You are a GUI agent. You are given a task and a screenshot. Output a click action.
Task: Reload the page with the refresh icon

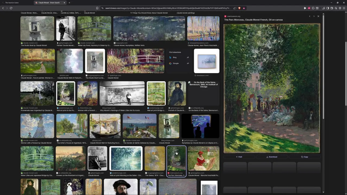(11, 8)
